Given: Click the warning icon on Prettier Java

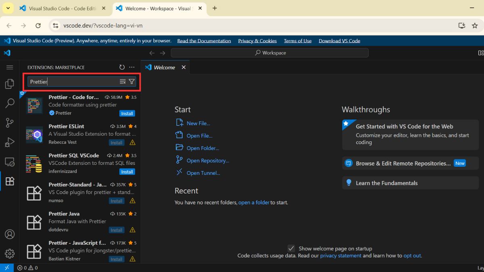Looking at the screenshot, I should tap(133, 230).
